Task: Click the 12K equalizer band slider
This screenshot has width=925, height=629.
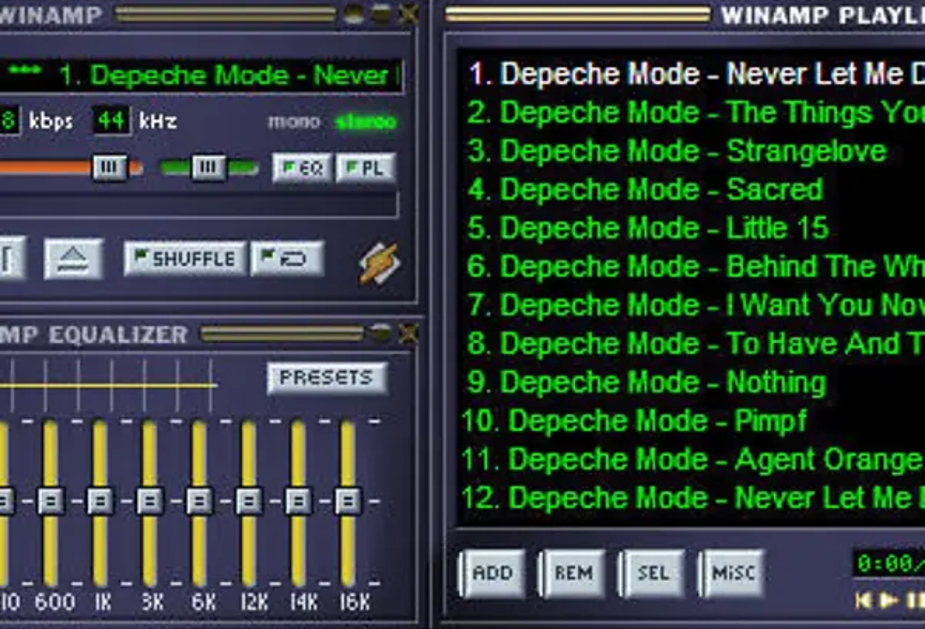Action: (249, 501)
